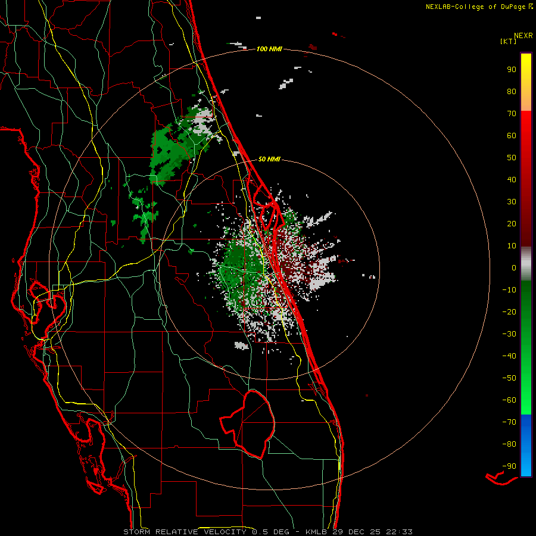Pick the yellow segment of the color bar
This screenshot has height=536, width=536.
click(x=526, y=82)
